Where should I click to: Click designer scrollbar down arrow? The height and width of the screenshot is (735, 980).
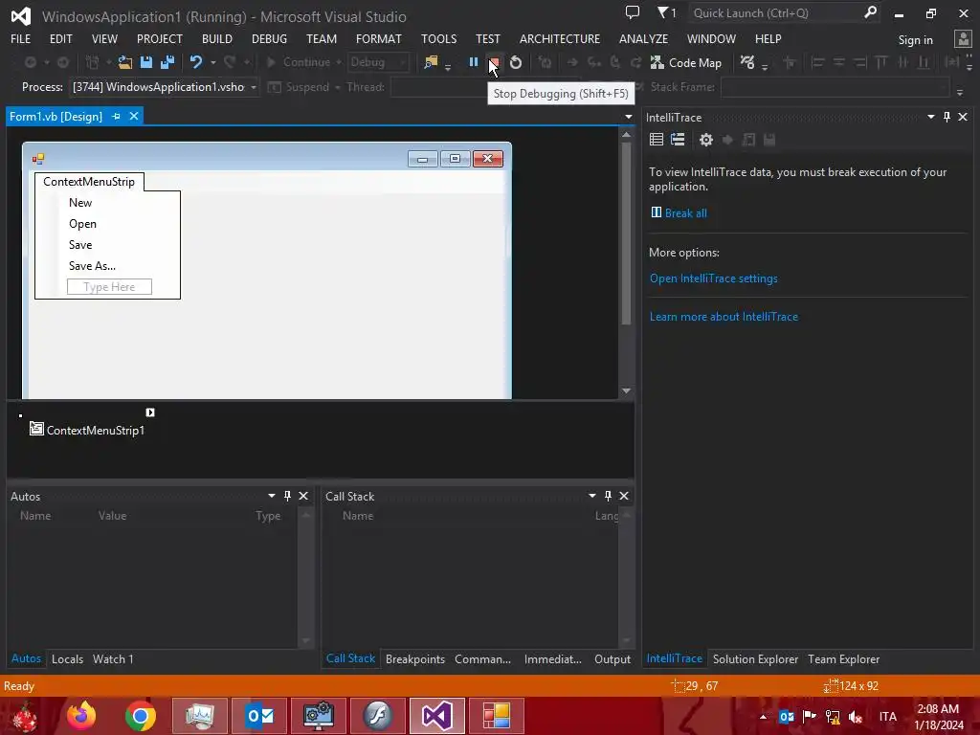click(626, 390)
